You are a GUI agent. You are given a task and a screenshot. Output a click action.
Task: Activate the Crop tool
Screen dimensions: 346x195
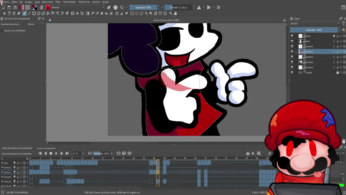(82, 13)
